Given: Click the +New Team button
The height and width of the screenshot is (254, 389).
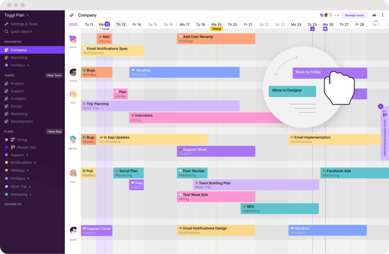Looking at the screenshot, I should pyautogui.click(x=54, y=75).
